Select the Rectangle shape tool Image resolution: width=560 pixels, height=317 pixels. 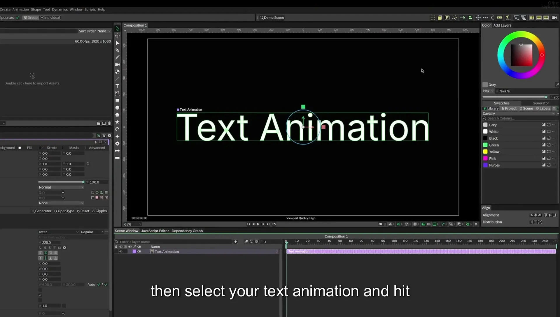point(117,101)
